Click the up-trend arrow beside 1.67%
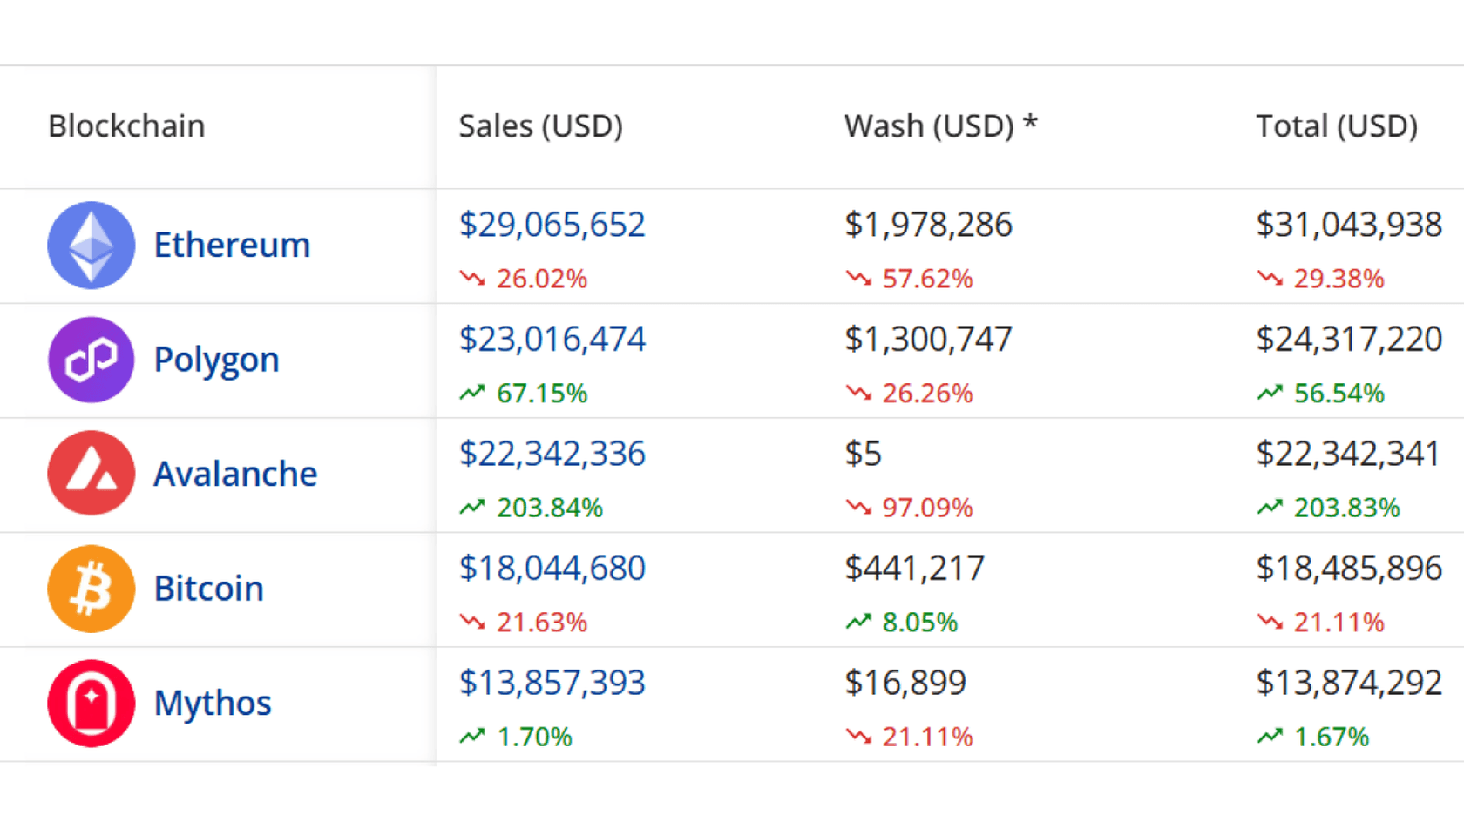 (x=1270, y=737)
